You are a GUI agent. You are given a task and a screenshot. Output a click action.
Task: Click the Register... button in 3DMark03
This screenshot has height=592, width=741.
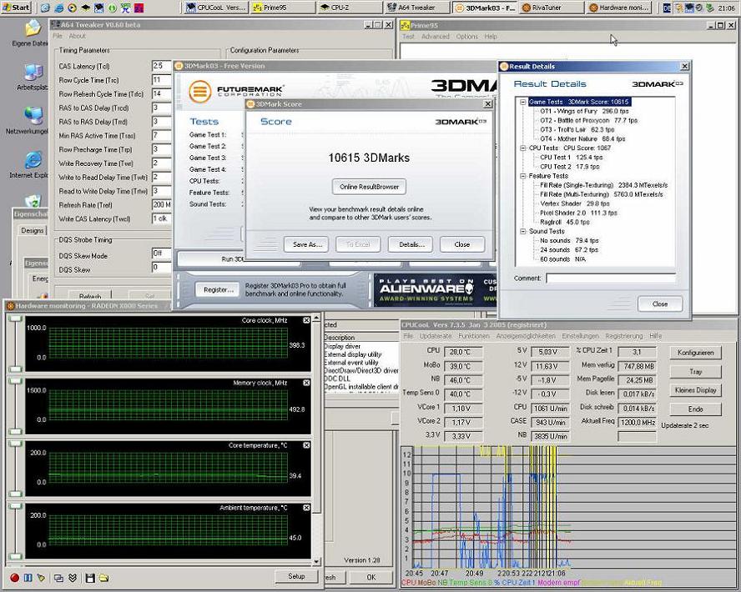218,290
